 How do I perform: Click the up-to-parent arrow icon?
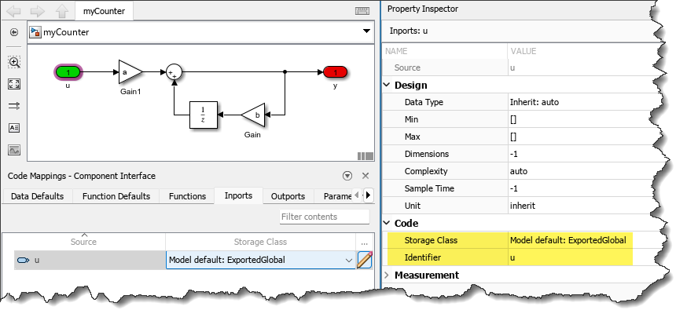[61, 11]
